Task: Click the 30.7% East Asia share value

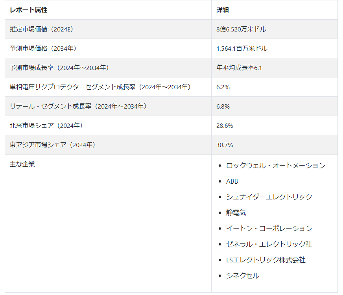Action: tap(225, 145)
